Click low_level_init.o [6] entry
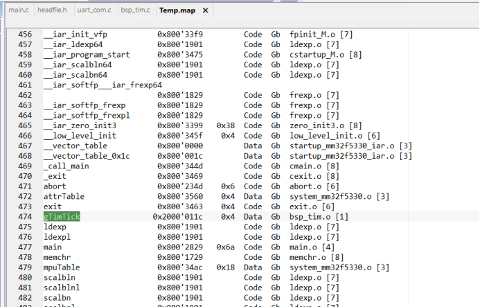The width and height of the screenshot is (480, 307). [x=335, y=135]
